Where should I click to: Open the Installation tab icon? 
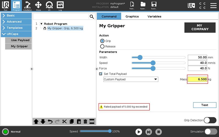pyautogui.click(x=27, y=5)
